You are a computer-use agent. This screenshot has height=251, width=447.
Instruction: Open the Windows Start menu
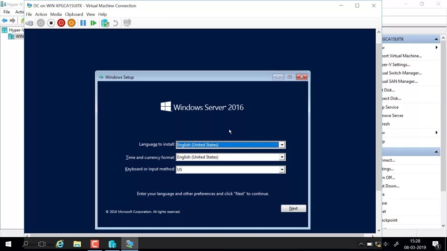(x=8, y=244)
